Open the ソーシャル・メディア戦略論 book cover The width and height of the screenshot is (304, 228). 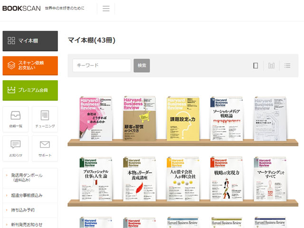pos(226,118)
